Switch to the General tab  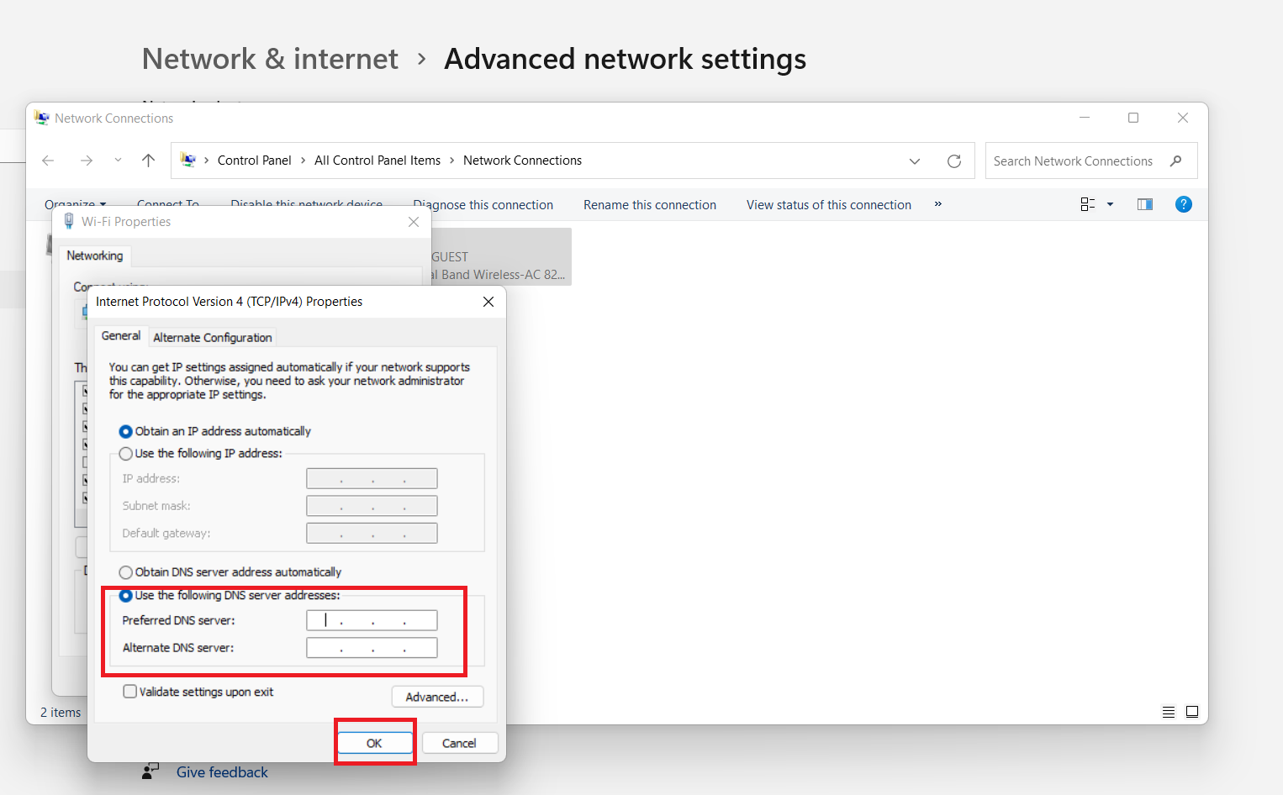pyautogui.click(x=121, y=335)
